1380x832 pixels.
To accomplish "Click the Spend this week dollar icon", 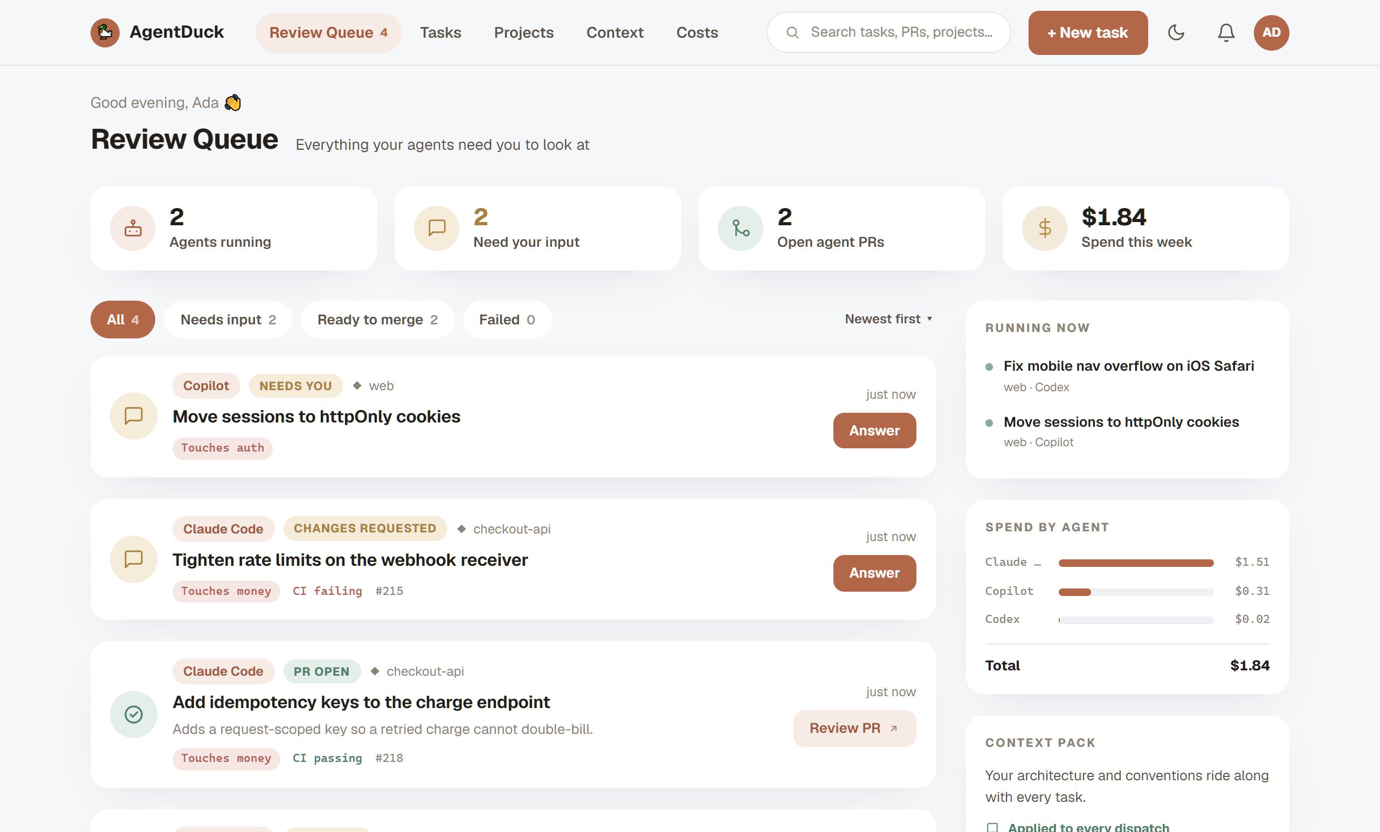I will (1045, 228).
